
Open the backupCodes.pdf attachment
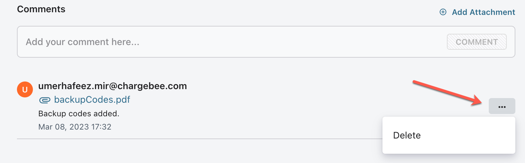pyautogui.click(x=92, y=100)
